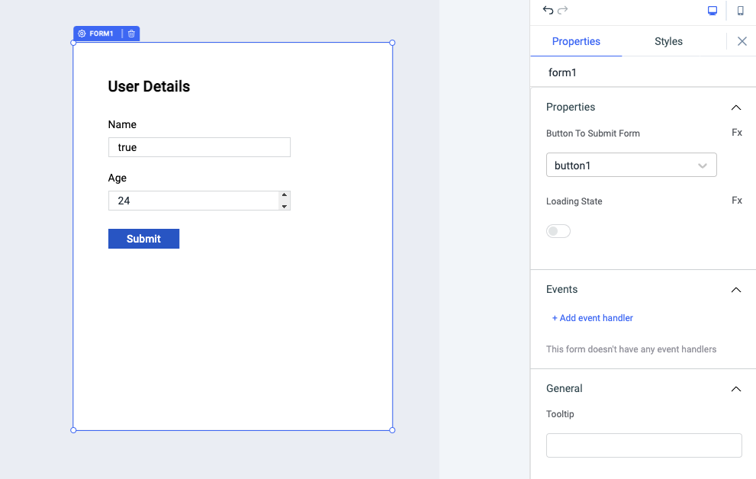
Task: Click the FORM1 settings gear icon
Action: (82, 34)
